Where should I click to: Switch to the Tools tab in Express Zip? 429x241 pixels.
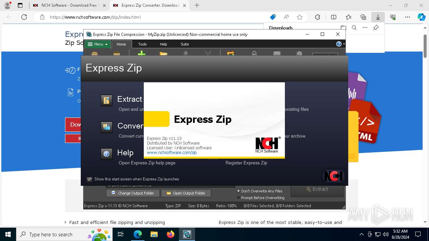142,44
